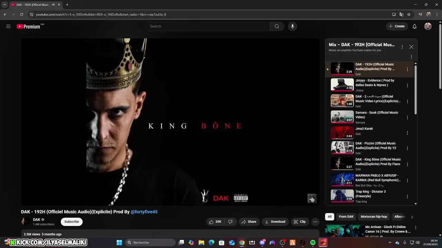Like the video with the thumbs-up button

(x=215, y=221)
